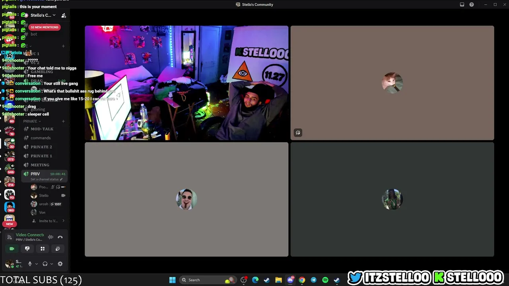Screen dimensions: 509x286
Task: Select the cat avatar participant tile
Action: (392, 83)
